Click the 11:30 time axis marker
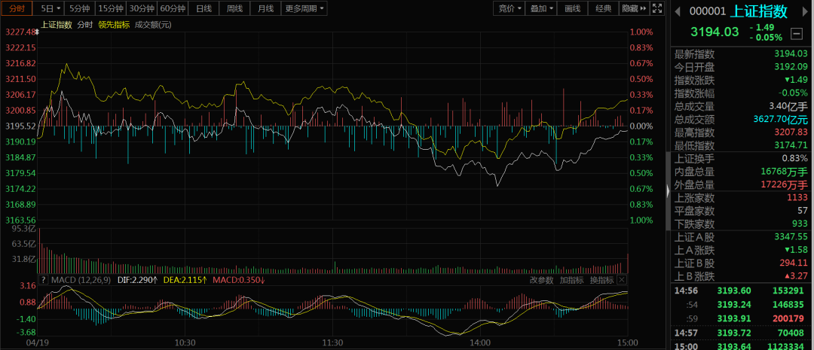Image resolution: width=814 pixels, height=350 pixels. 332,343
